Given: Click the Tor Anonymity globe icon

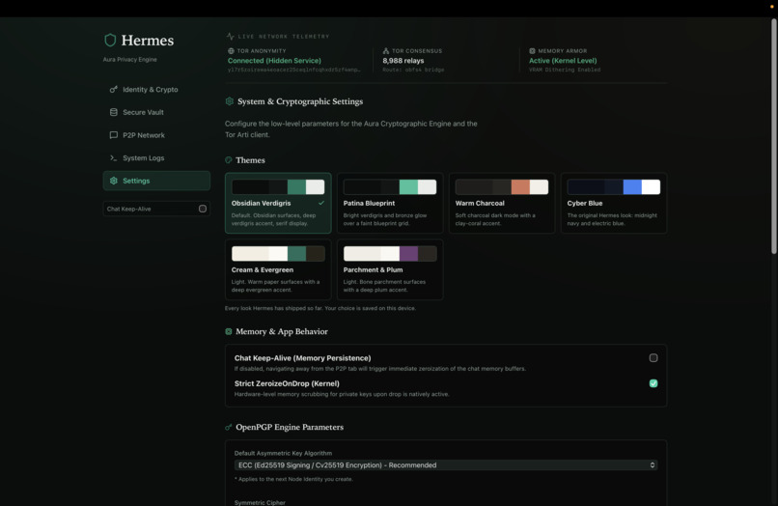Looking at the screenshot, I should (231, 50).
